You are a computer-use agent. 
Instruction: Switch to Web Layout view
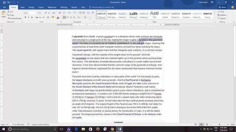coord(207,125)
